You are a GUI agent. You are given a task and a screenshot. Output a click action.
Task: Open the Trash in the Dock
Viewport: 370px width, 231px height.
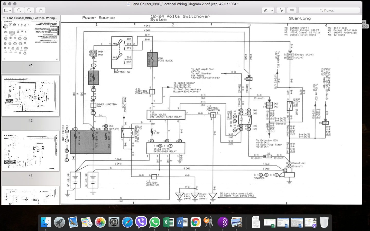(x=324, y=222)
